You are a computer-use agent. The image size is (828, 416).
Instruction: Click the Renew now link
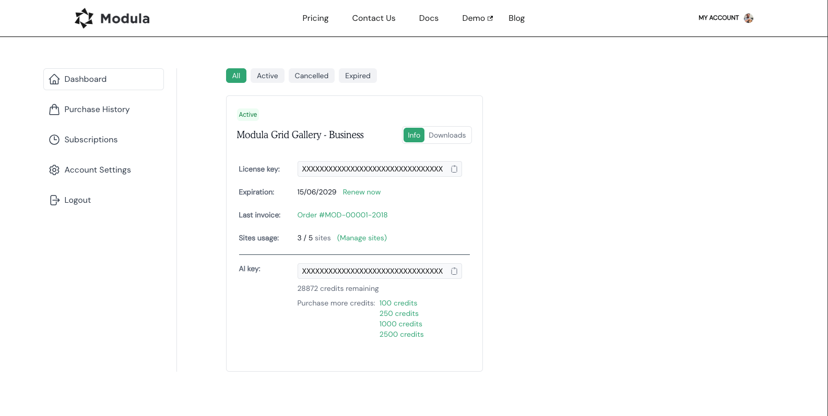coord(361,192)
